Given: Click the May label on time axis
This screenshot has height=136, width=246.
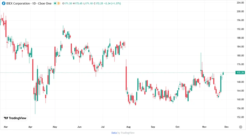Looking at the screenshot, I should [x=55, y=127].
